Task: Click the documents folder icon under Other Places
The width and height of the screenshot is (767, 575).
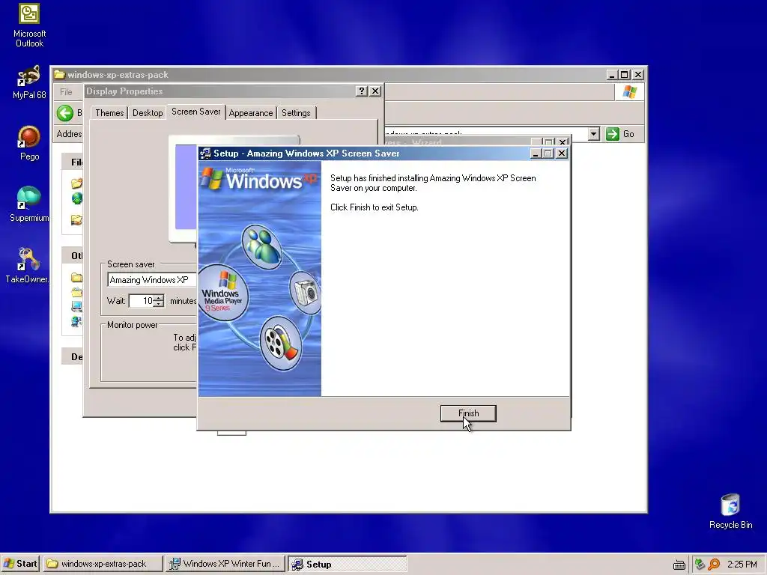Action: (77, 293)
